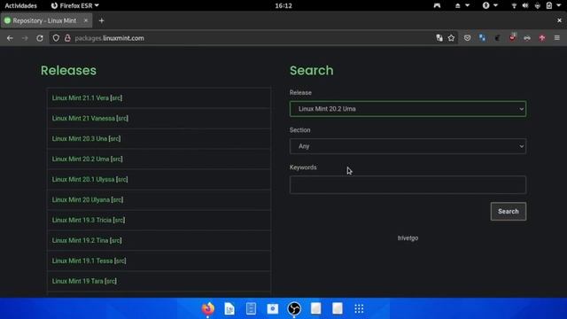Image resolution: width=567 pixels, height=319 pixels.
Task: Click Actividades in the top bar
Action: tap(20, 5)
